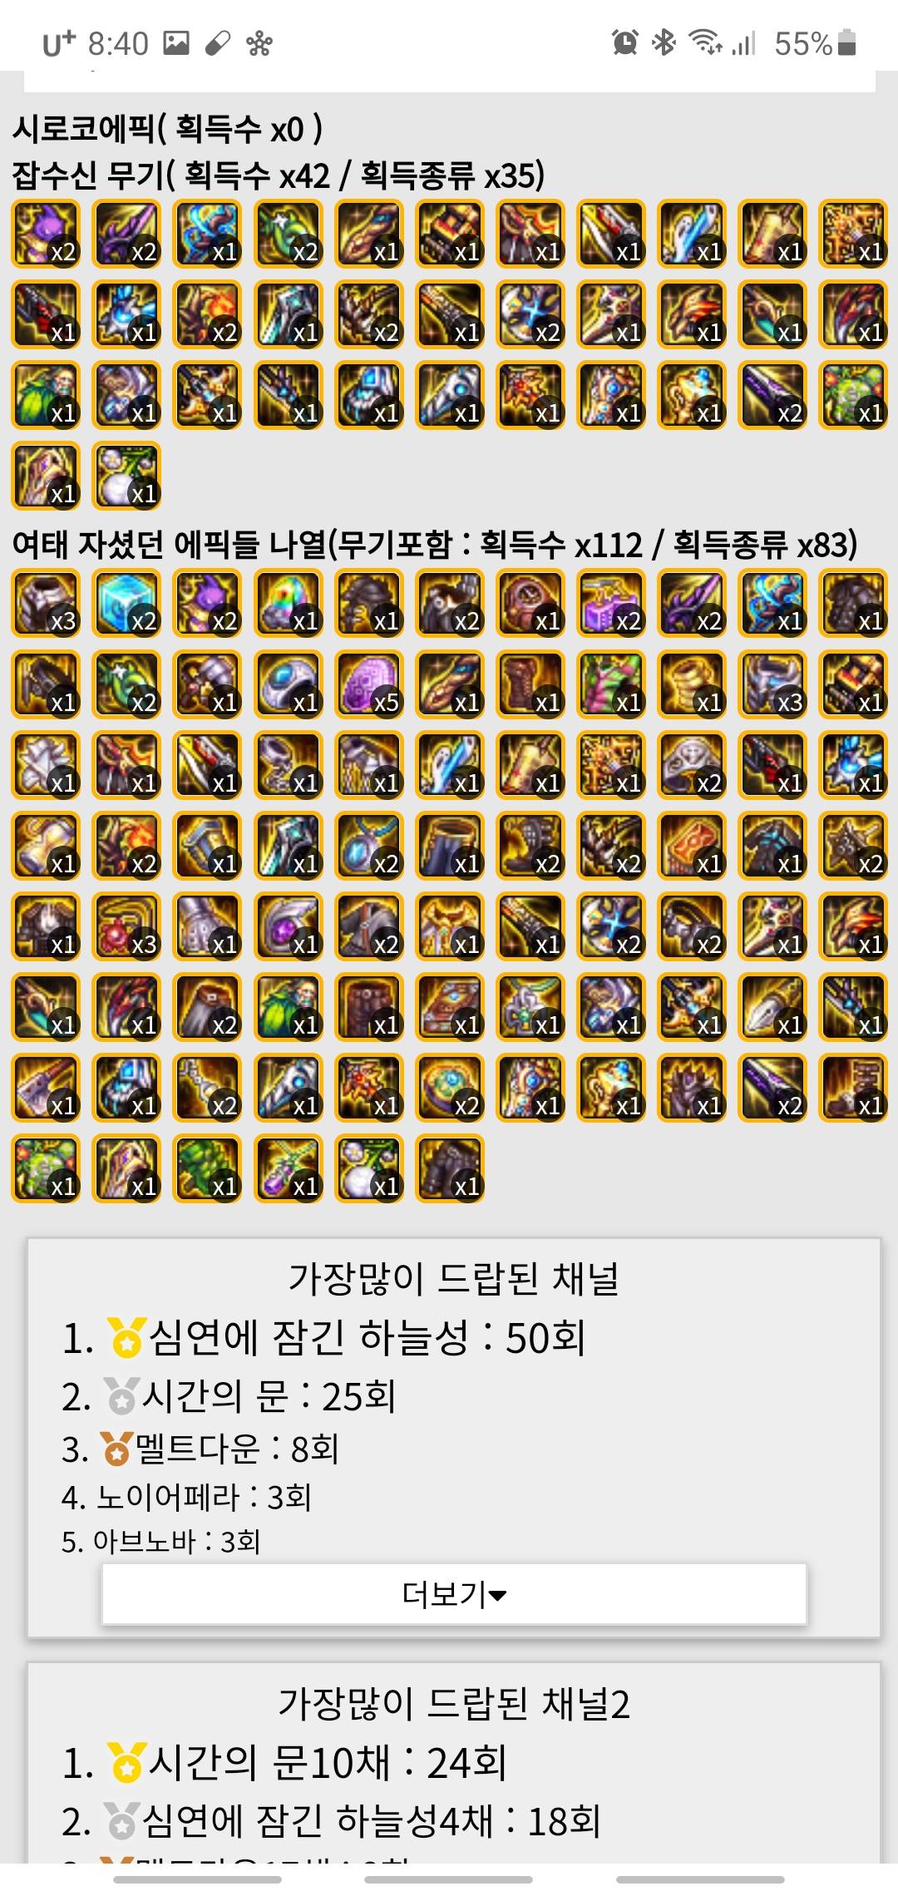898x1896 pixels.
Task: Tap the cyan cube item marked x2
Action: coord(126,603)
